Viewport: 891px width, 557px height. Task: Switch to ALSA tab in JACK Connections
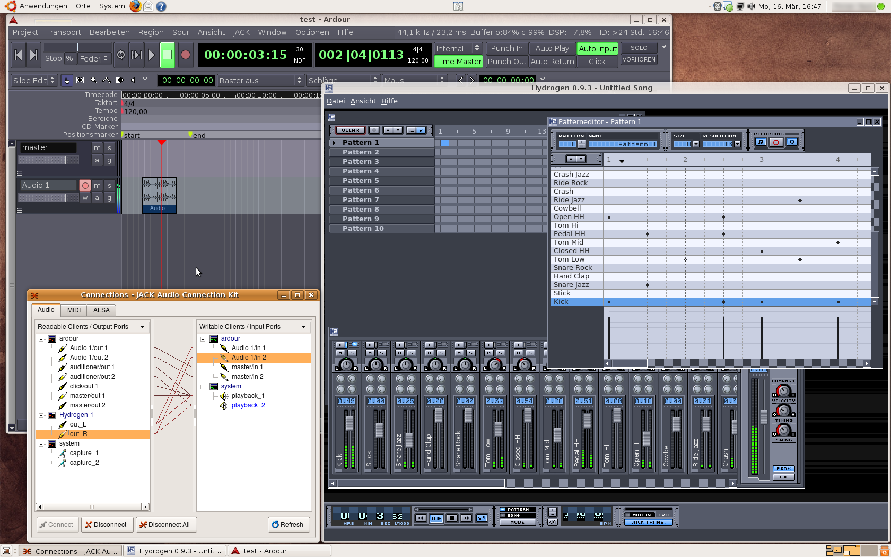(x=101, y=310)
